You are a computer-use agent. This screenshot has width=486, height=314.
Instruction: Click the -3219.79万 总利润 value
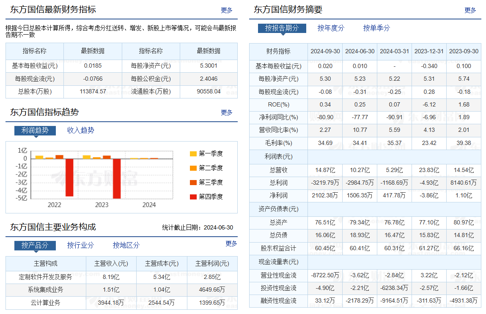coord(325,183)
